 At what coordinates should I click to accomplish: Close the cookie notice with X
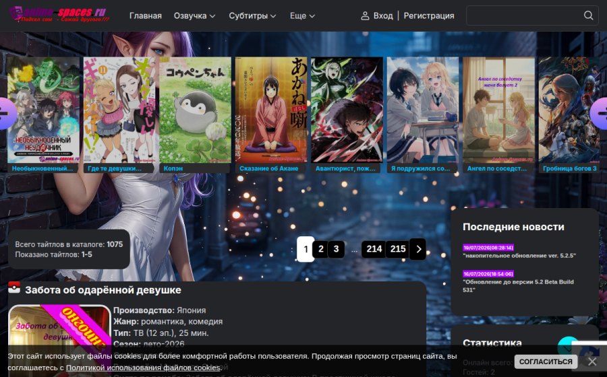592,362
